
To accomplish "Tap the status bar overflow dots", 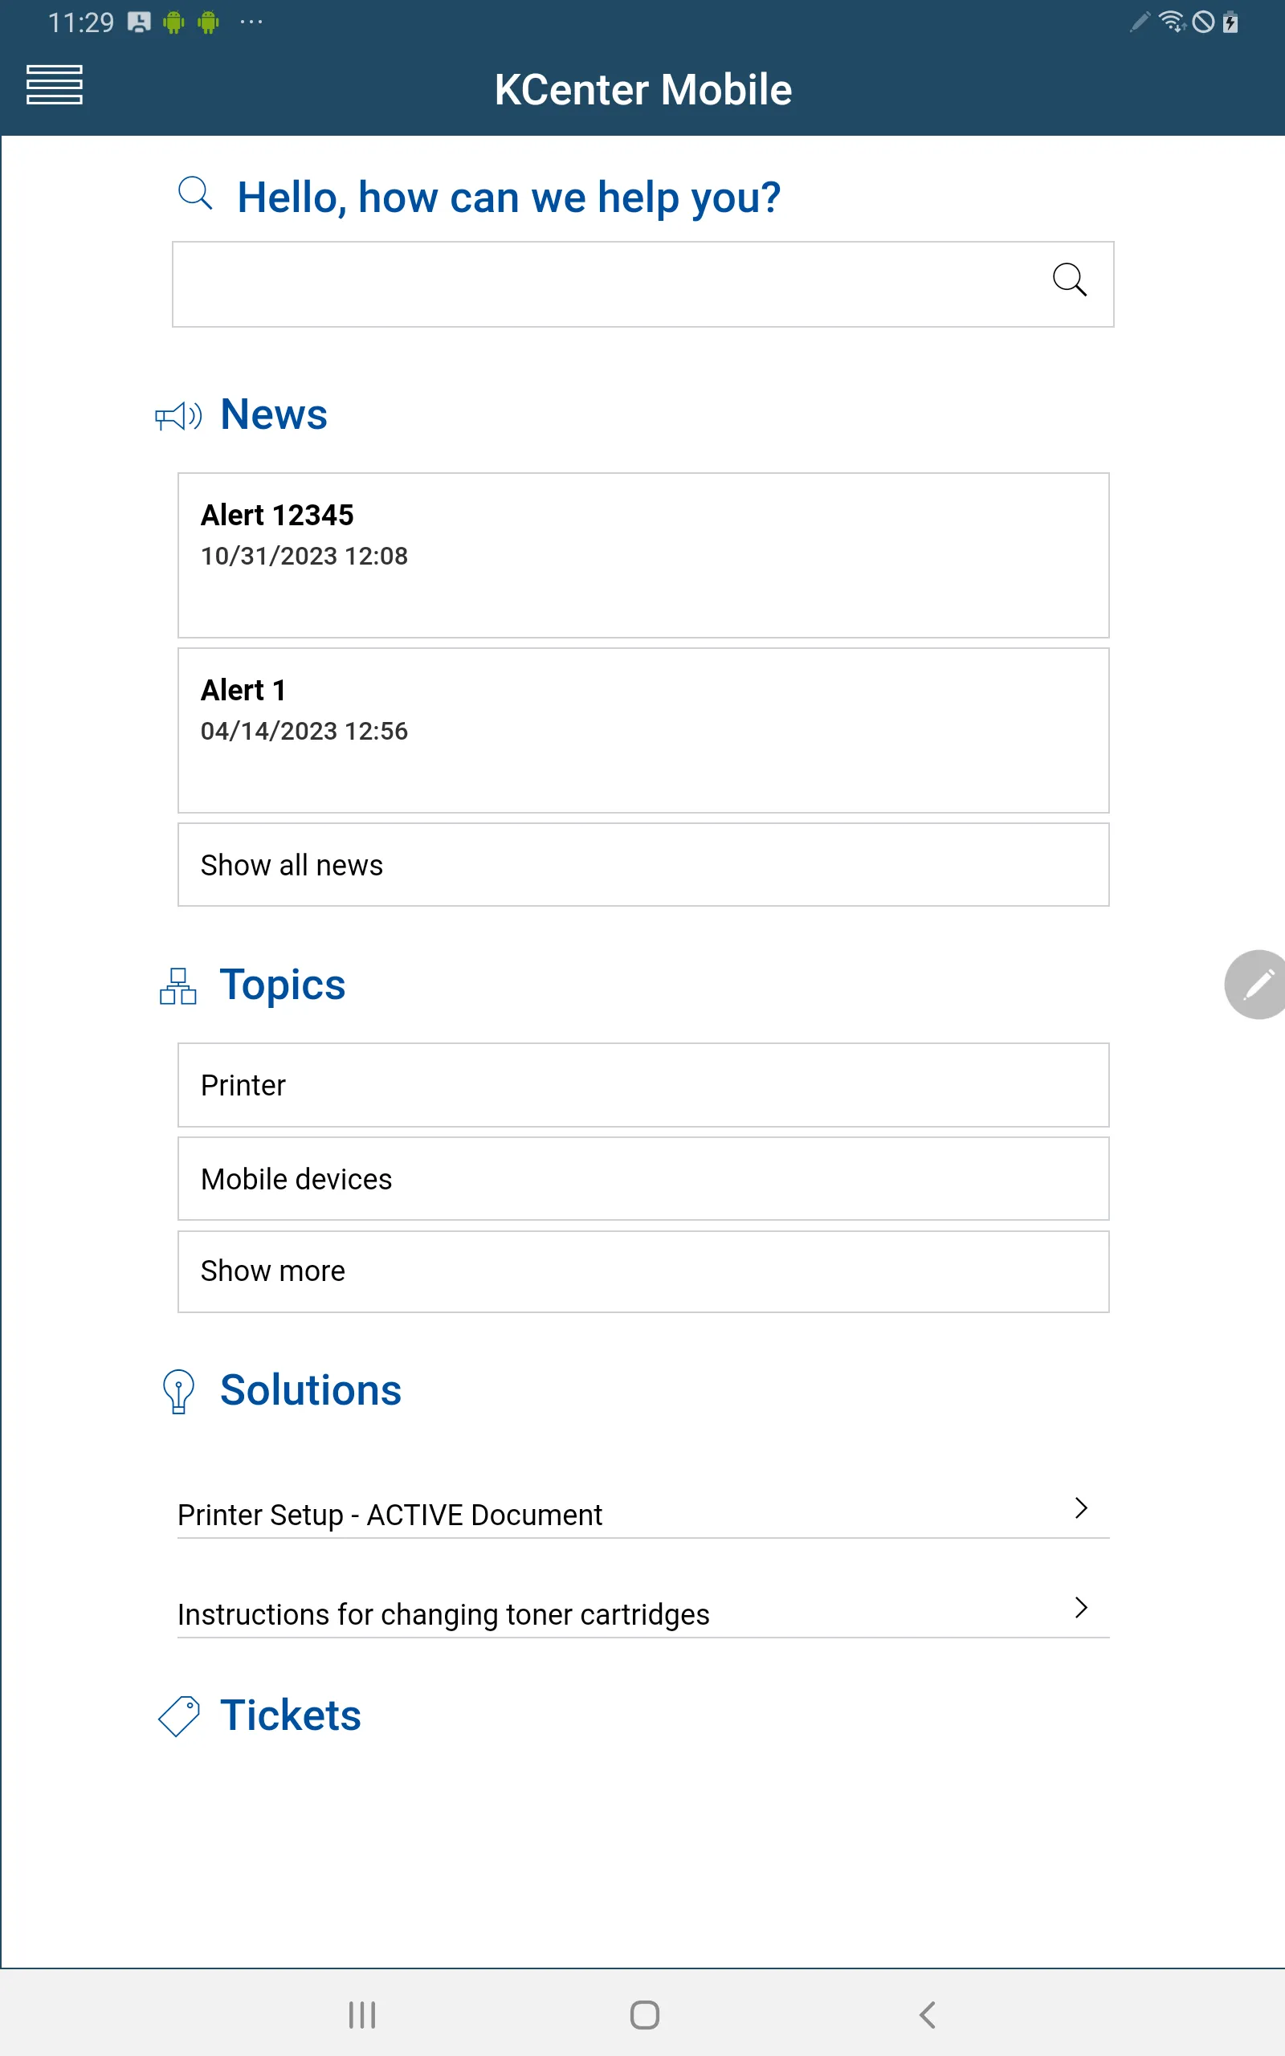I will [x=251, y=22].
